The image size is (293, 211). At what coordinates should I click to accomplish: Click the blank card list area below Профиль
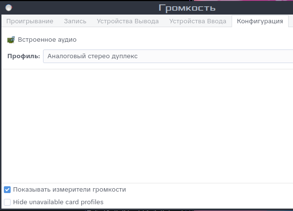pyautogui.click(x=145, y=126)
